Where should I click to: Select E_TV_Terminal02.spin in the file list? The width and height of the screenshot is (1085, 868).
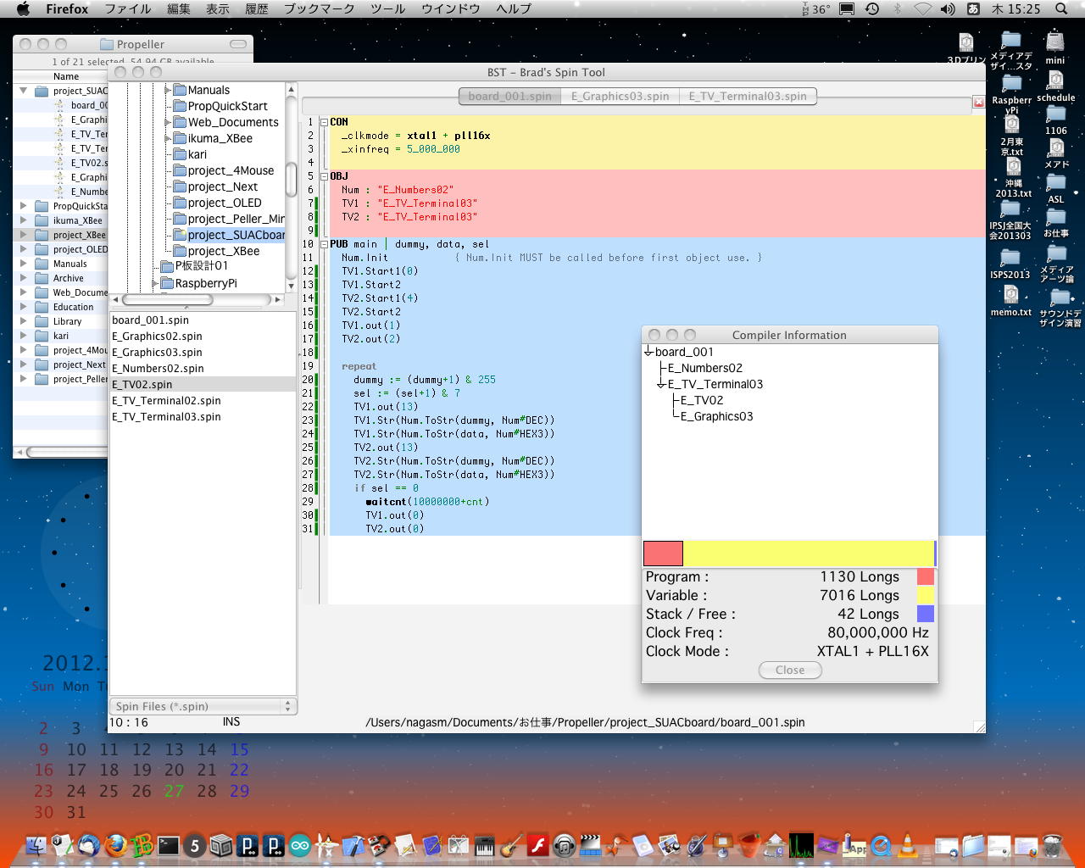(166, 401)
